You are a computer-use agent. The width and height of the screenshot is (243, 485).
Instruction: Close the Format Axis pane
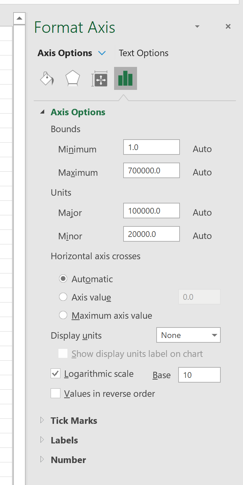228,26
